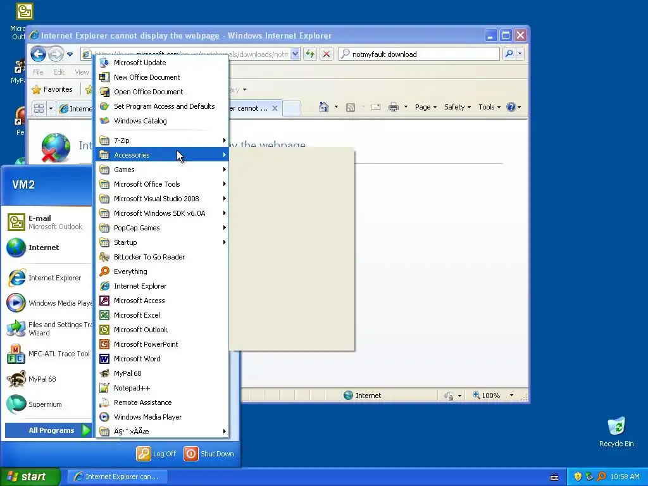The height and width of the screenshot is (486, 648).
Task: Click the IE Back button
Action: click(x=38, y=54)
